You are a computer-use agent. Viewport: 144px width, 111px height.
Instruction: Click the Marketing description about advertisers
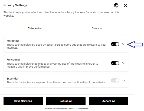(x=57, y=46)
